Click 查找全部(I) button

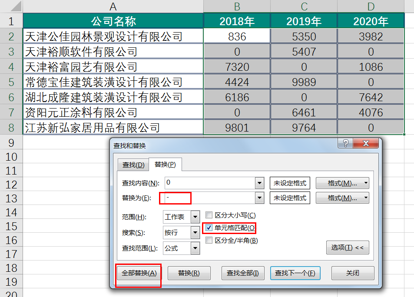(243, 273)
